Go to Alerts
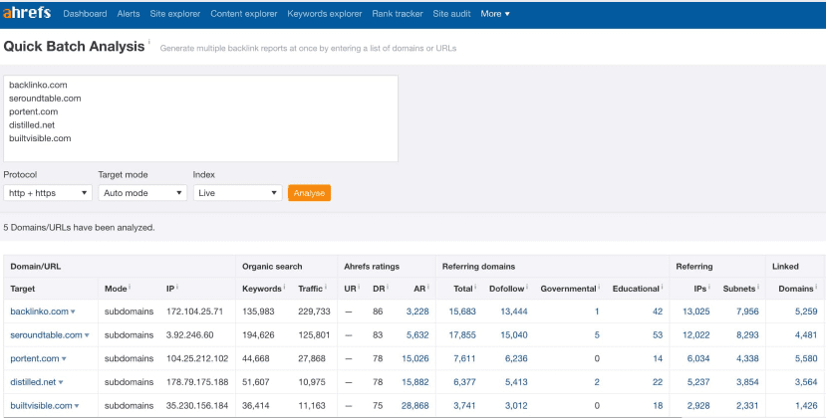This screenshot has width=826, height=418. [129, 14]
